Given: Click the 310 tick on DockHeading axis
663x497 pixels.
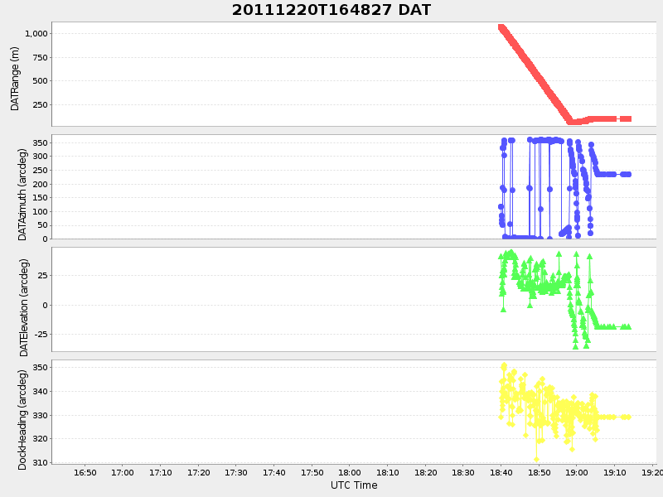Looking at the screenshot, I should click(x=40, y=462).
